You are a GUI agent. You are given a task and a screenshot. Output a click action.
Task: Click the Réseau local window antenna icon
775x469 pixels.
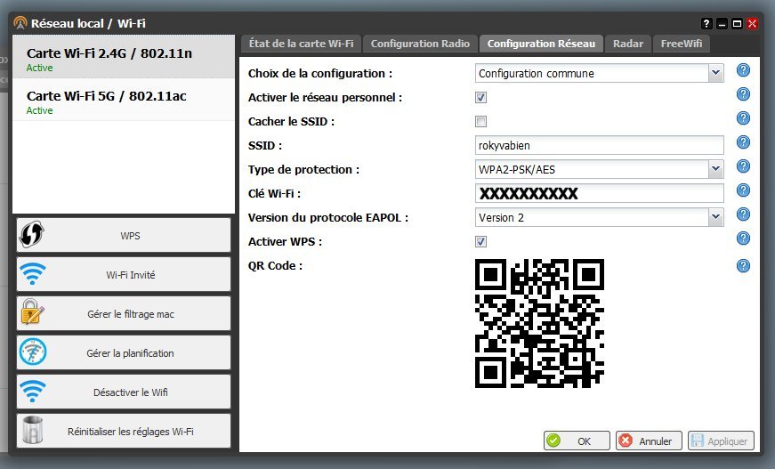(x=20, y=23)
